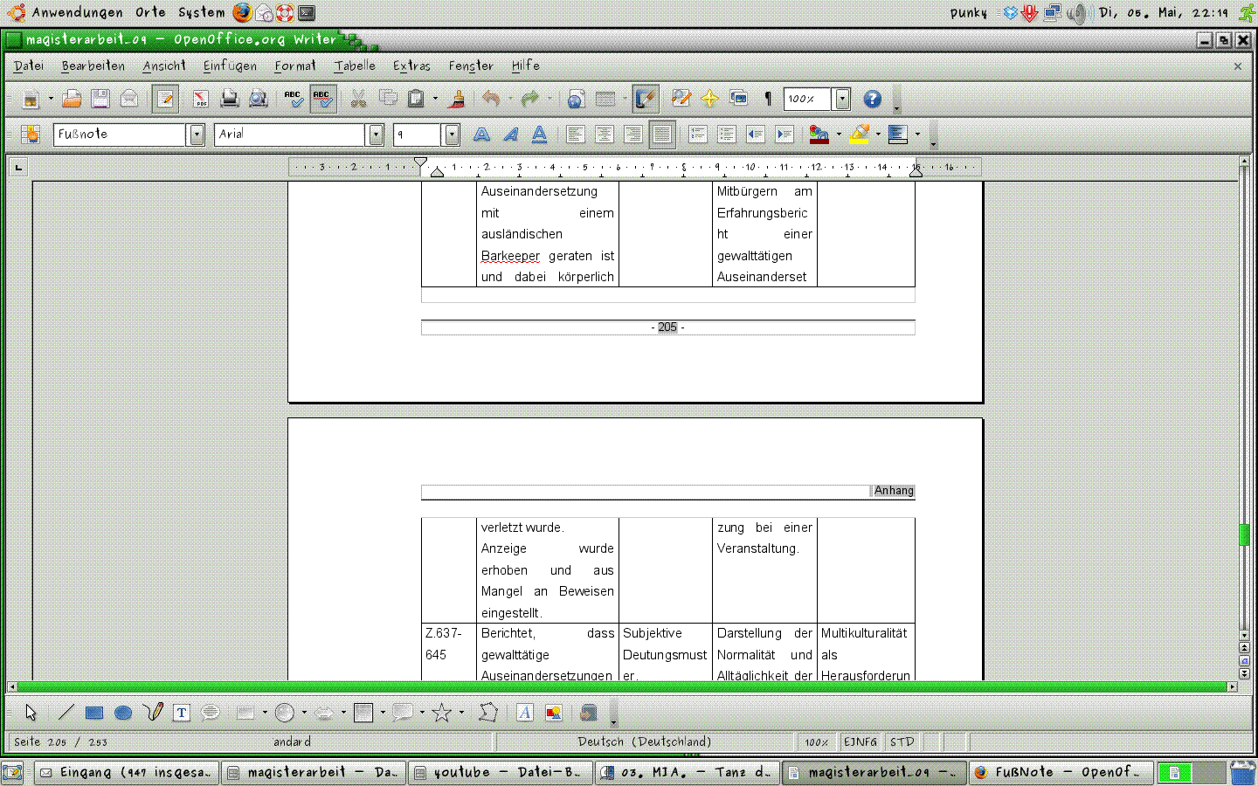The height and width of the screenshot is (786, 1258).
Task: Open the Arial font name dropdown
Action: [x=376, y=134]
